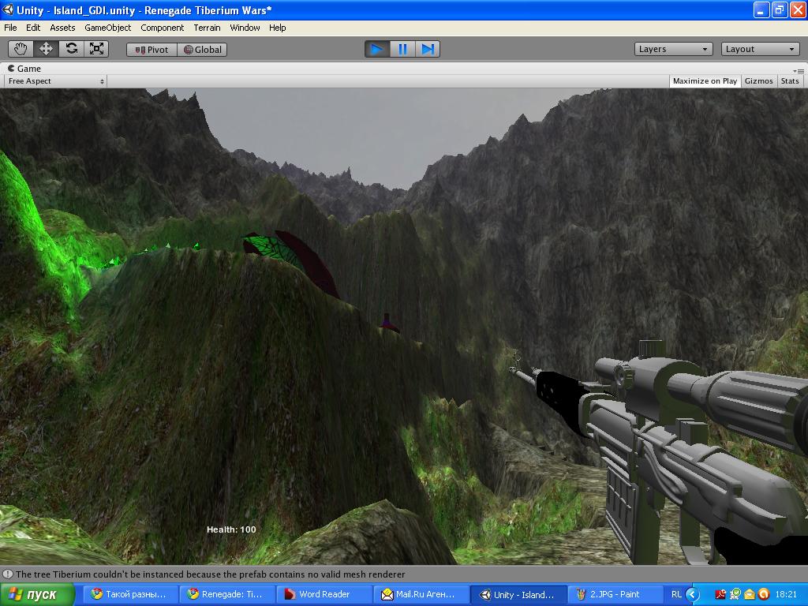Toggle Pivot handle position

(x=151, y=50)
